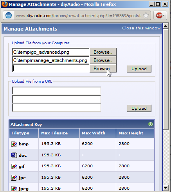
Task: Bookmark this page with the star icon
Action: click(x=146, y=16)
